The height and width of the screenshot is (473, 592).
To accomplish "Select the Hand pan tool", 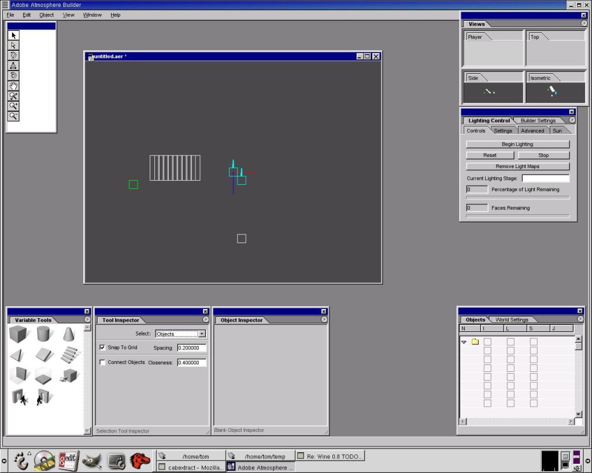I will click(x=13, y=86).
